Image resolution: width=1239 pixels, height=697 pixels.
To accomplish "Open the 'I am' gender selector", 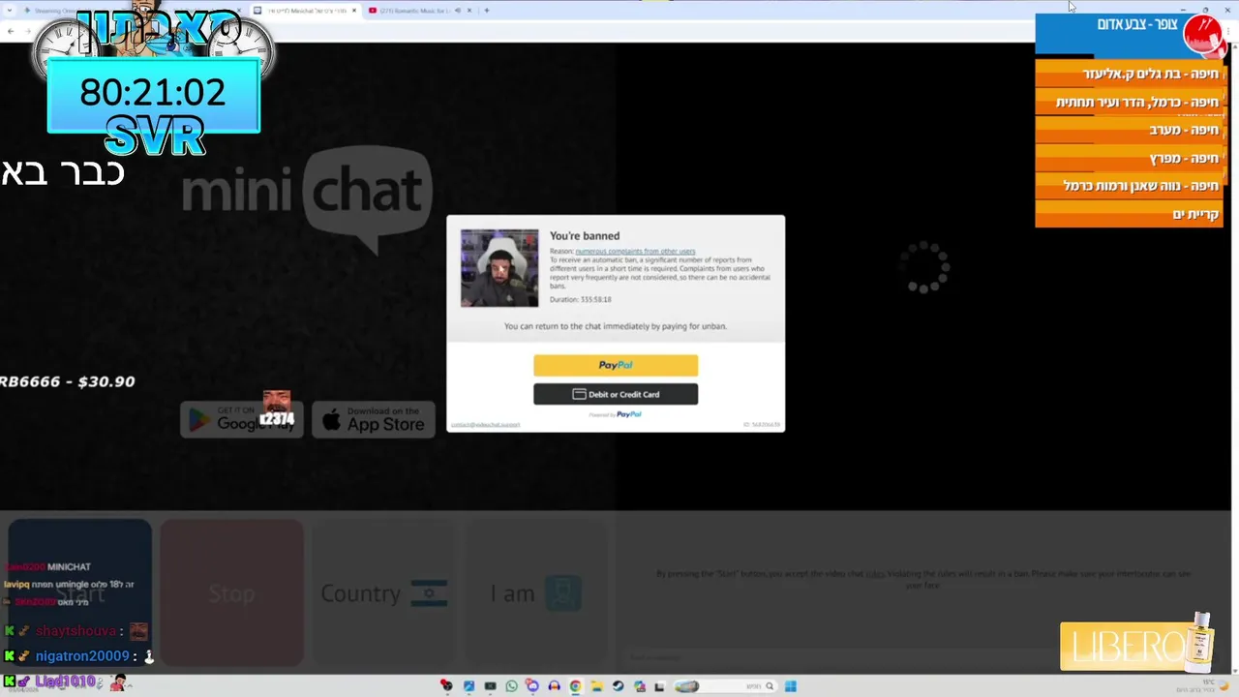I will 536,593.
